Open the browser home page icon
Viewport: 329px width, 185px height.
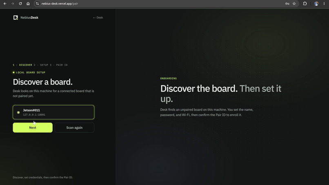click(28, 4)
